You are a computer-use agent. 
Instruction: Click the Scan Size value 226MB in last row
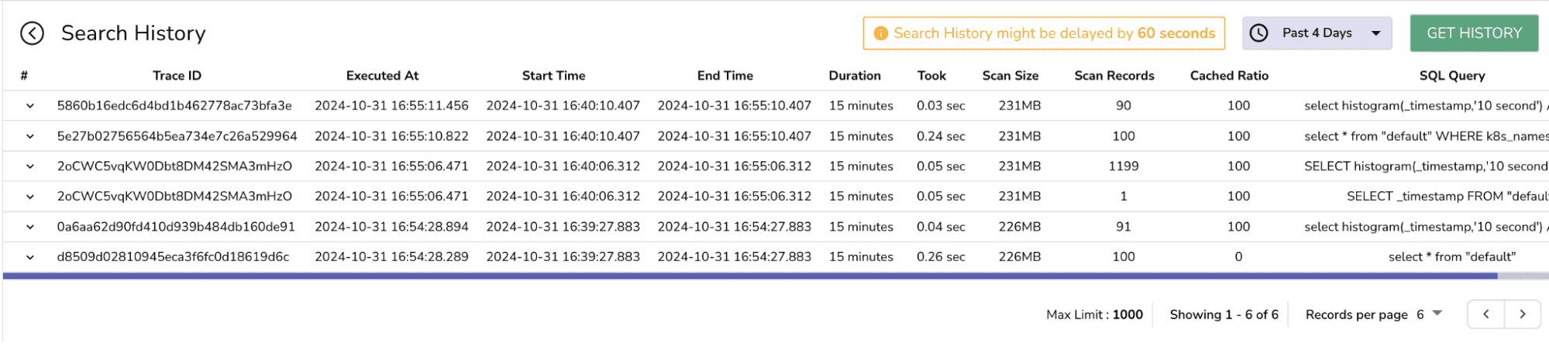coord(1019,257)
